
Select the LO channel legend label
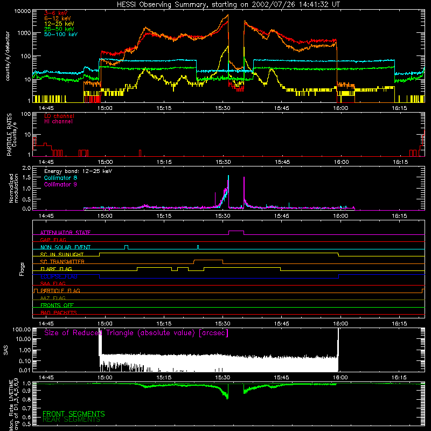[x=59, y=116]
